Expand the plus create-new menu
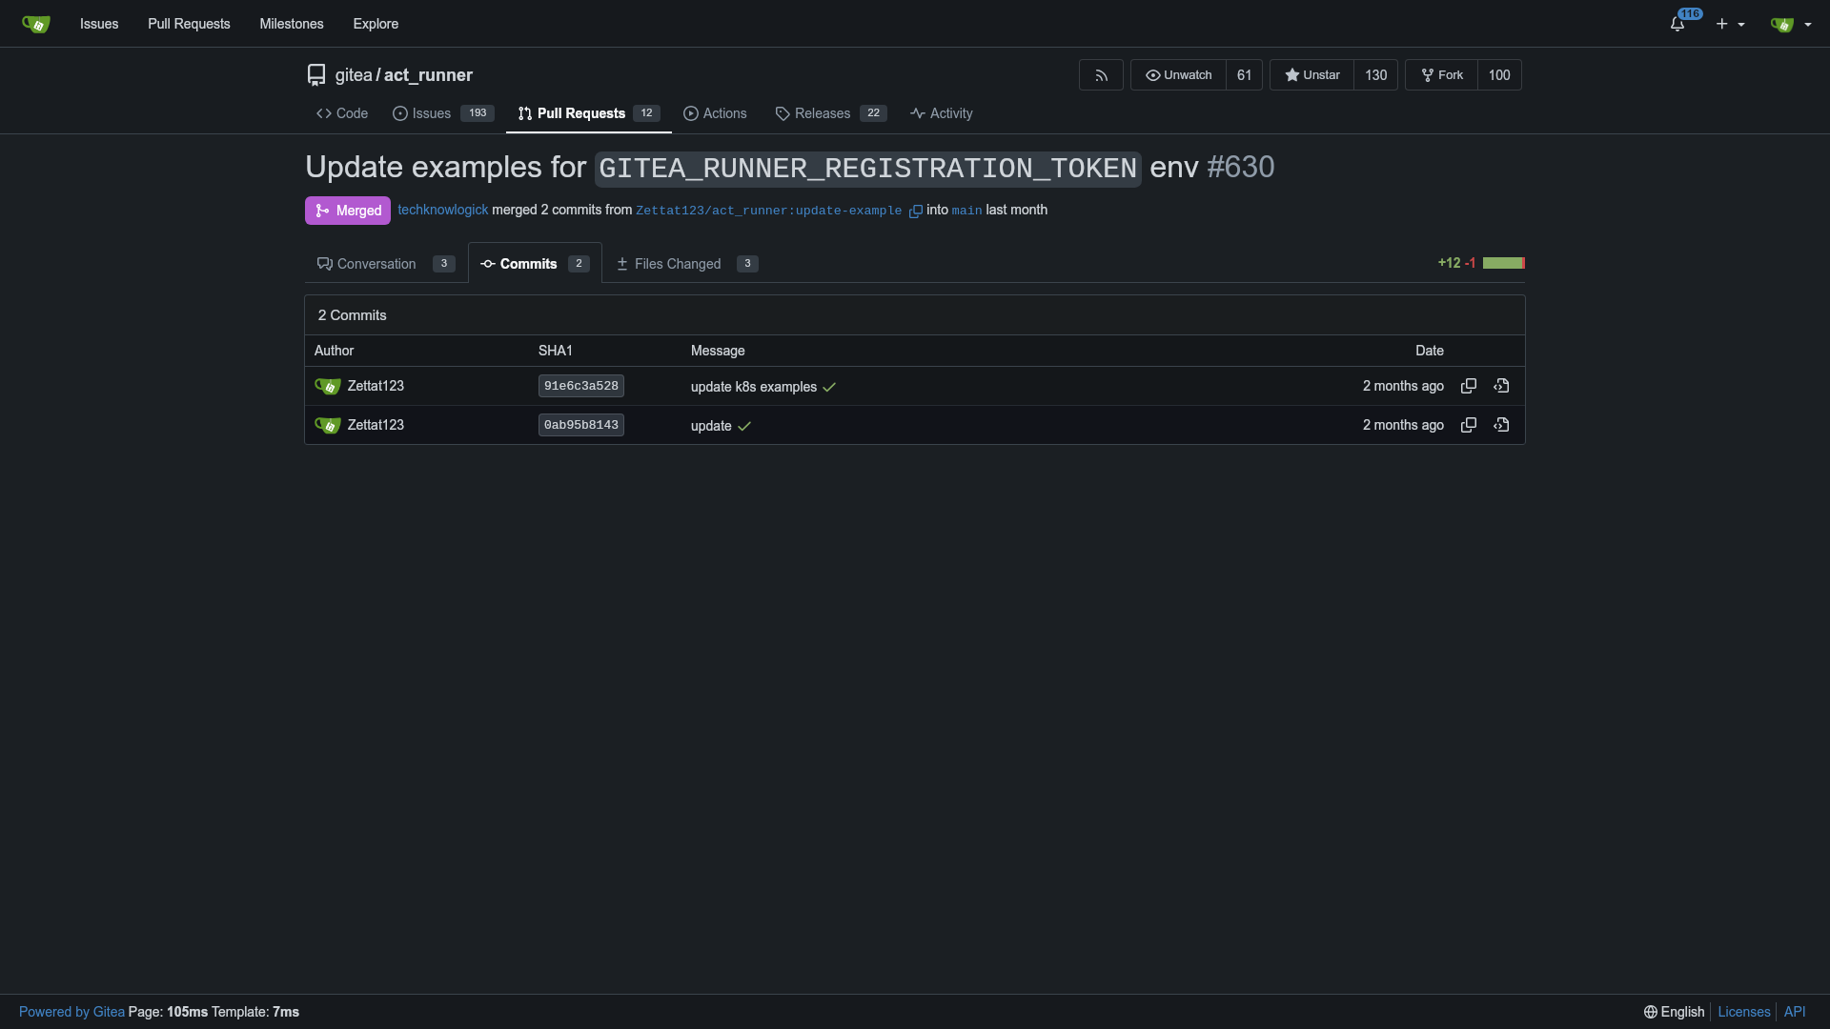Viewport: 1830px width, 1029px height. pos(1730,24)
